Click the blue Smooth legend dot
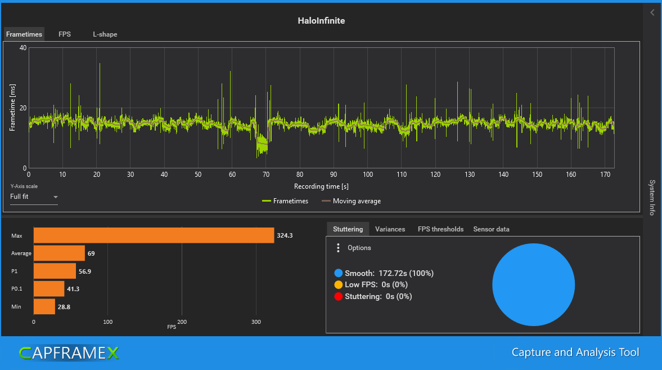 coord(338,273)
